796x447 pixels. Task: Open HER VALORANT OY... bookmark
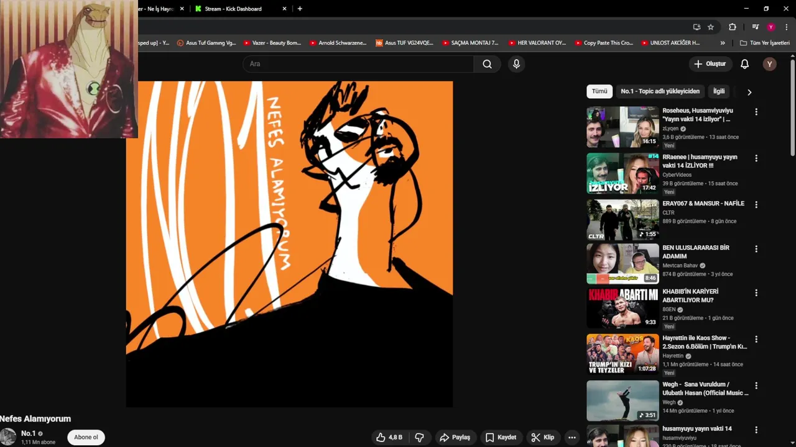pyautogui.click(x=537, y=43)
